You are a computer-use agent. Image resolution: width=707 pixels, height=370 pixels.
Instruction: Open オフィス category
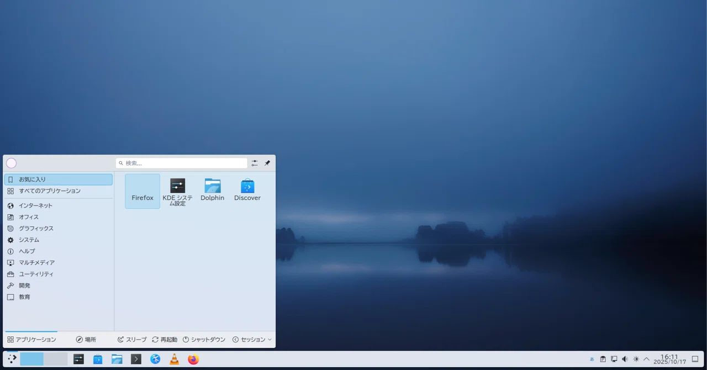pos(58,217)
